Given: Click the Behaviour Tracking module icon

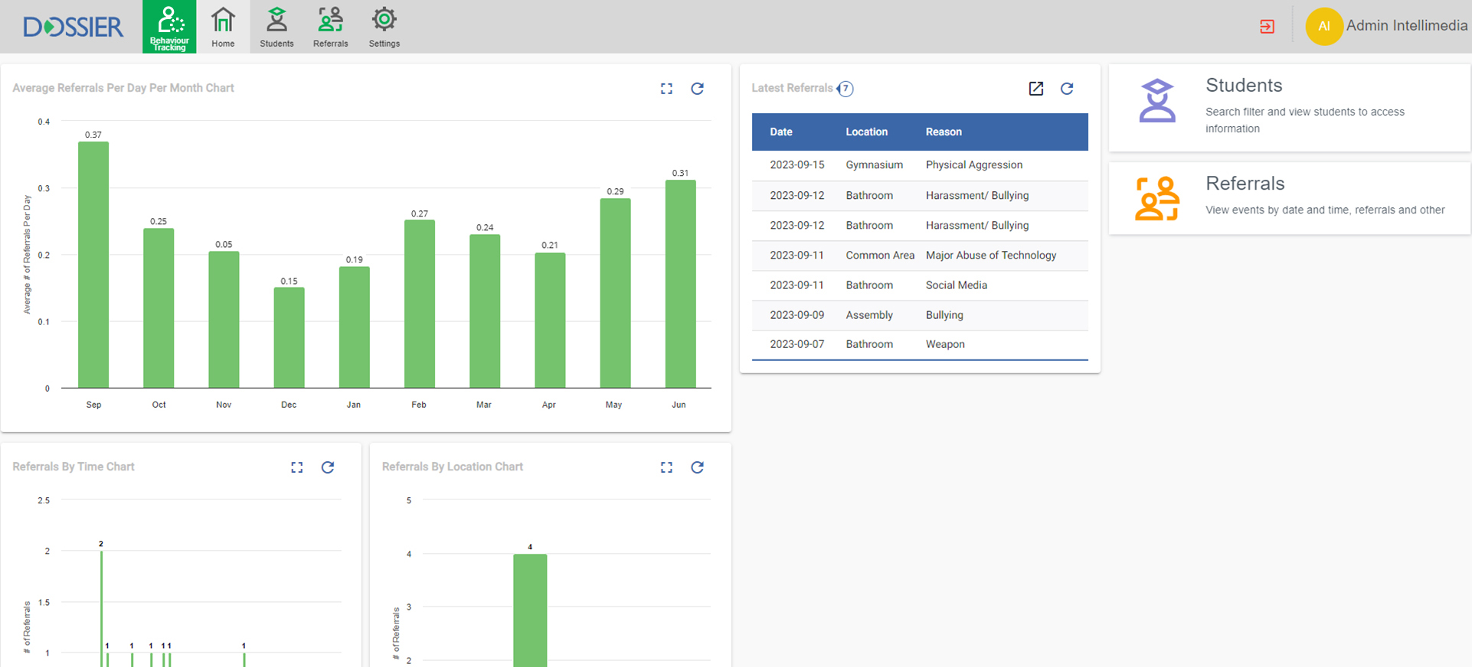Looking at the screenshot, I should pos(169,27).
